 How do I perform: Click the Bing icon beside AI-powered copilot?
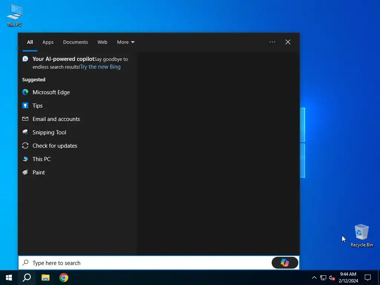click(25, 59)
